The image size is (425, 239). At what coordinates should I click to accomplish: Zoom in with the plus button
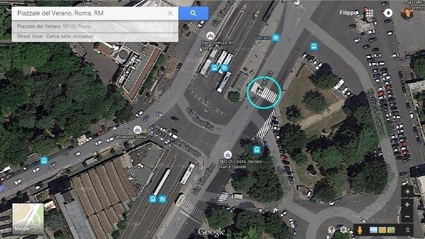(x=407, y=205)
